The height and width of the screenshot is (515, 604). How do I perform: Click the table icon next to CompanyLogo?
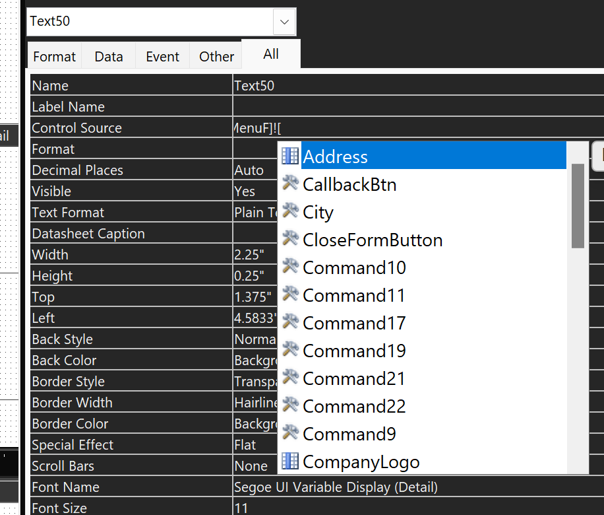pos(290,462)
